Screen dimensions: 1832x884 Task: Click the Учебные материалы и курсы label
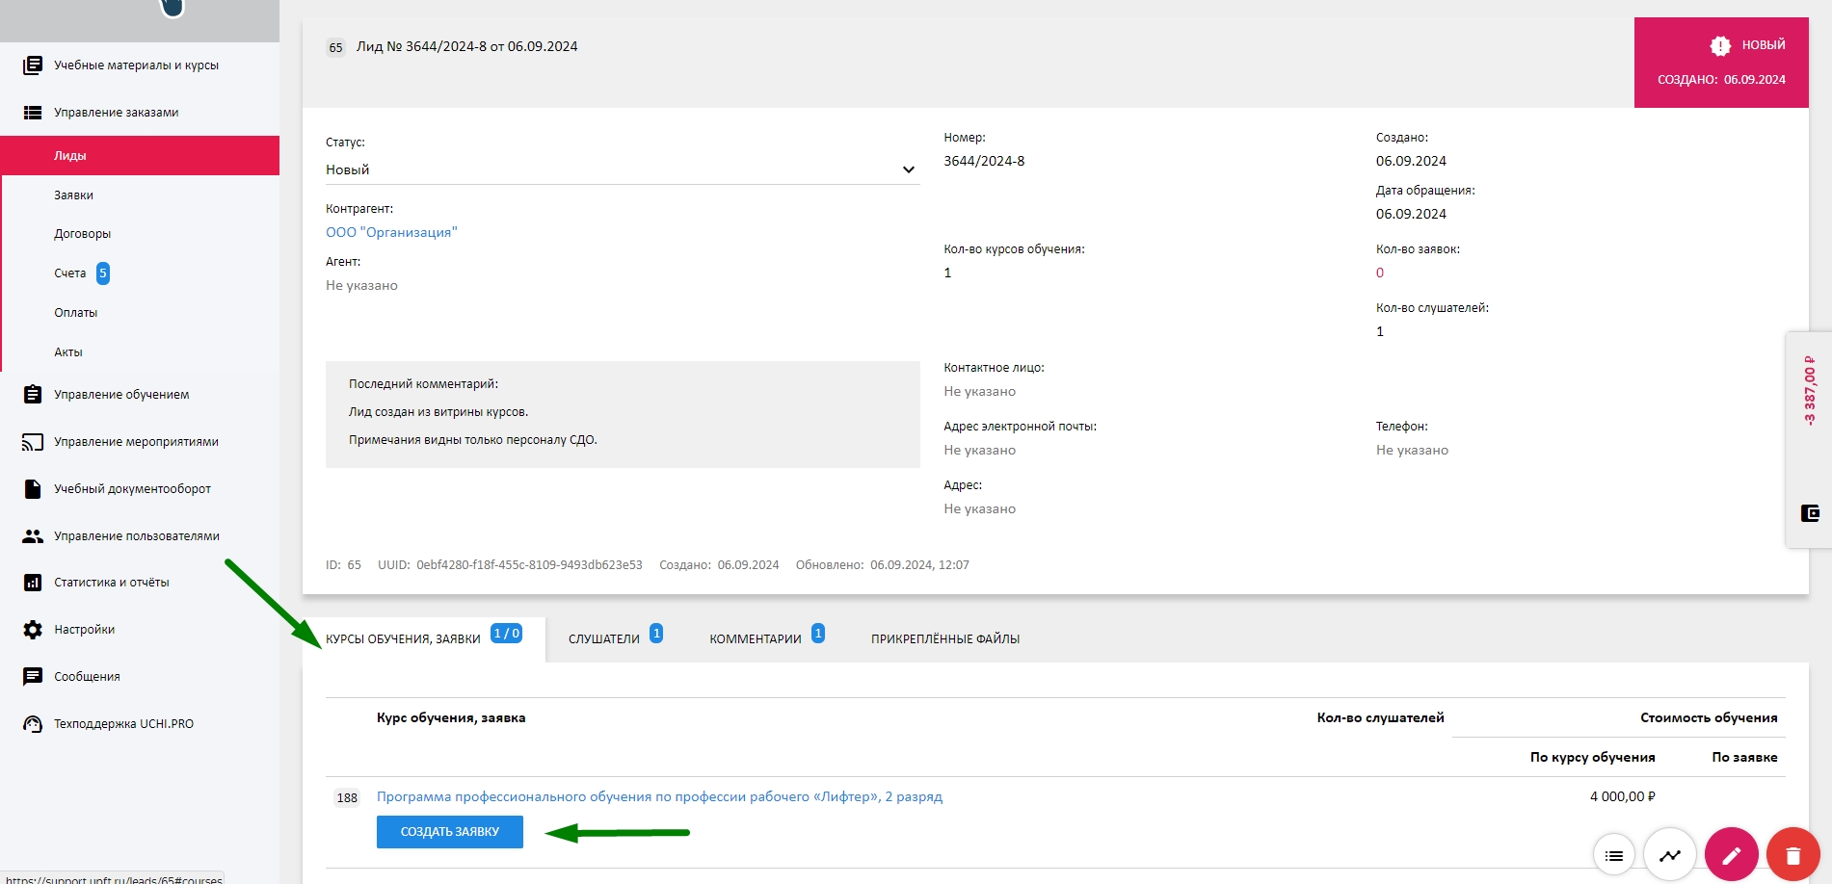point(137,65)
